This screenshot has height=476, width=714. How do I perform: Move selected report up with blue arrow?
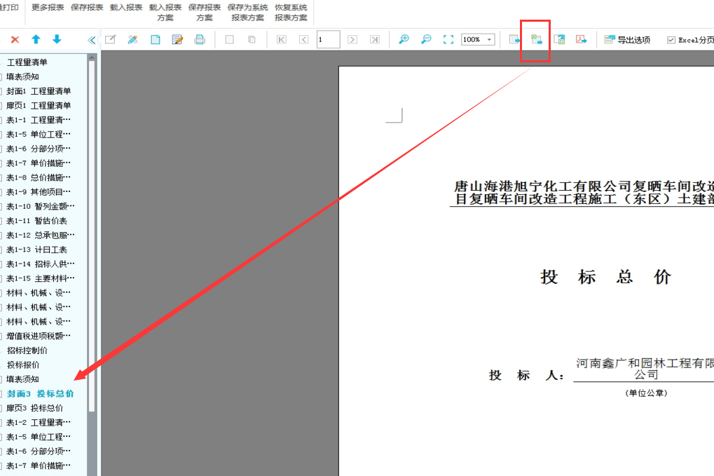tap(36, 39)
